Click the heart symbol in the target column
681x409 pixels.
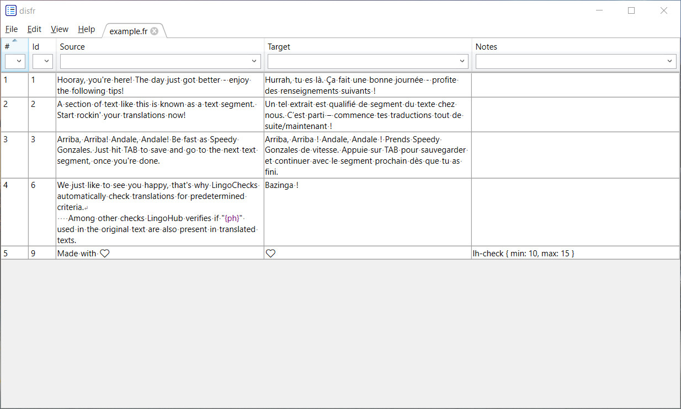coord(270,254)
